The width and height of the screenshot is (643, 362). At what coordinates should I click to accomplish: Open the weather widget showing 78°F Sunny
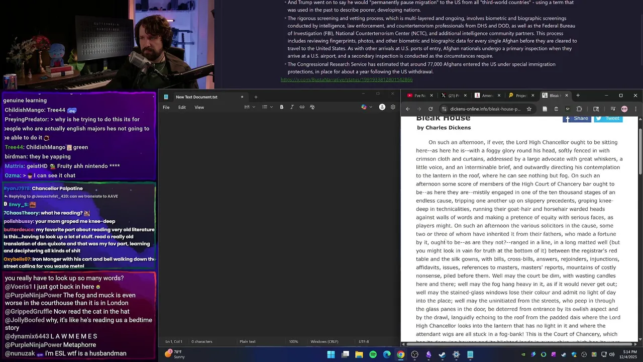click(175, 354)
